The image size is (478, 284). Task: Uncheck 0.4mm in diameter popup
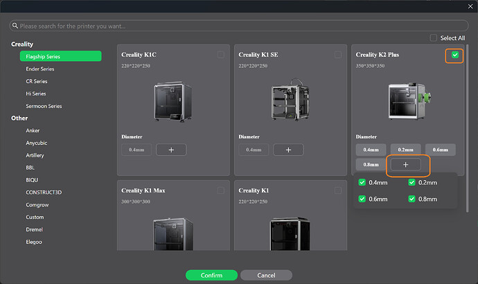[362, 183]
